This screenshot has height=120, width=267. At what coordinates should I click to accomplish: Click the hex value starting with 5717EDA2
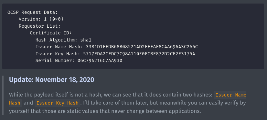(139, 54)
